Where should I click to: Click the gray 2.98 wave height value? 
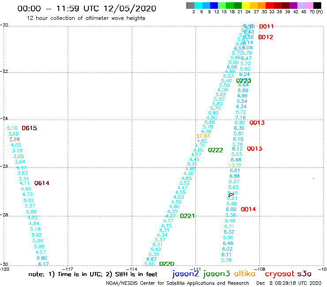tap(15, 140)
